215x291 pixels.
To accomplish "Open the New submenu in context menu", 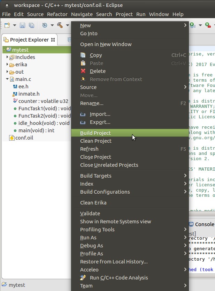I will (x=130, y=25).
